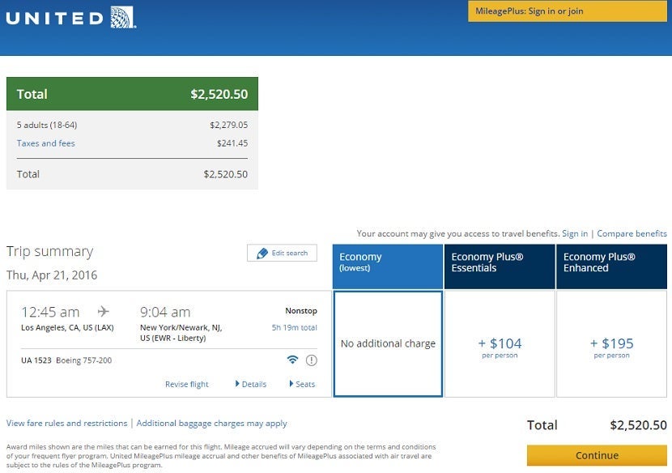Click the $2,279.05 adult fare amount
Screen dimensions: 672x473
[229, 126]
